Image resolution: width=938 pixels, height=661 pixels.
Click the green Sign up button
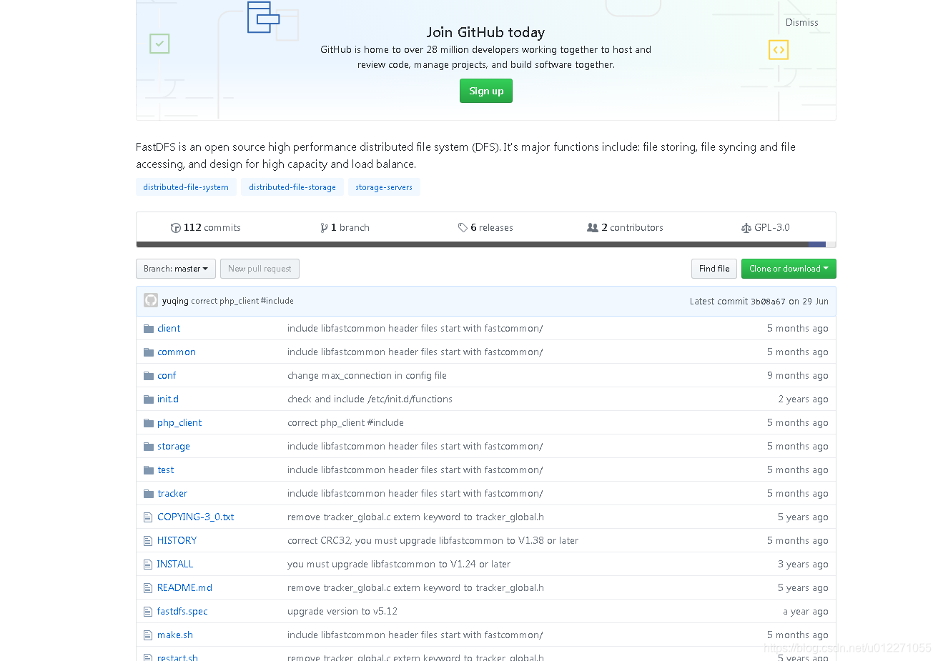[x=486, y=91]
